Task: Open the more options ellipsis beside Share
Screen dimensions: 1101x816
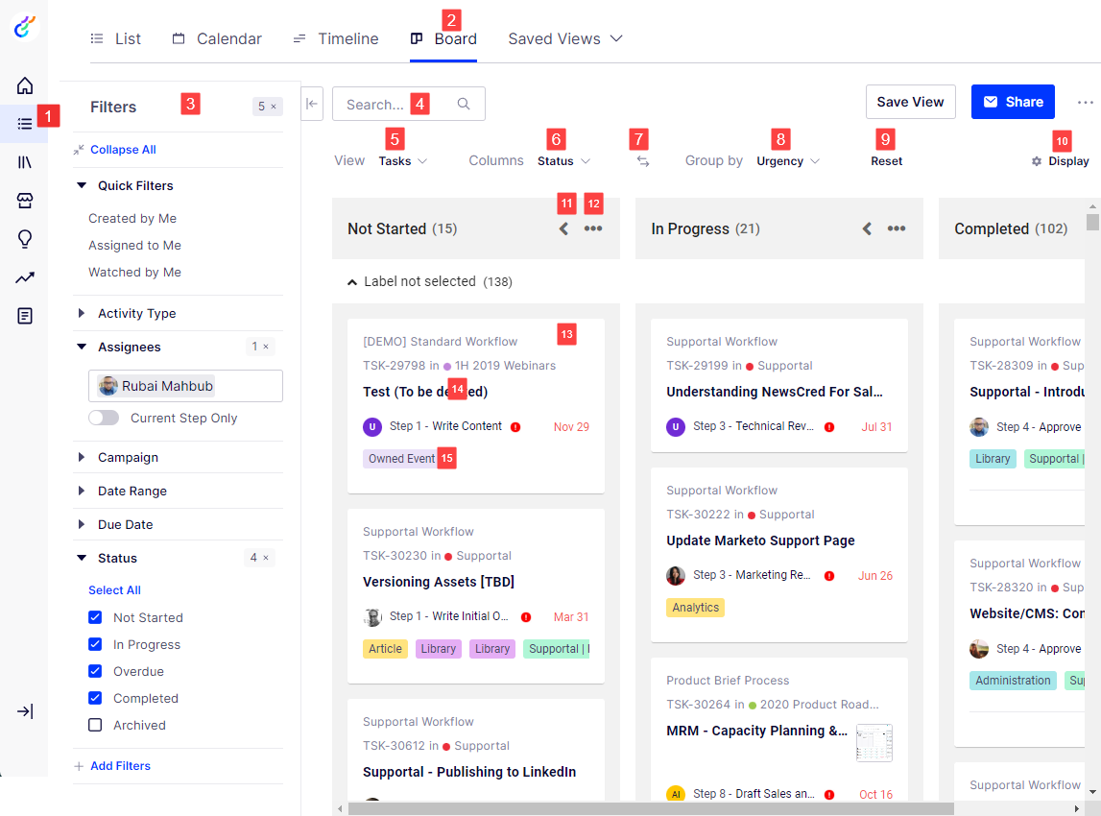Action: click(x=1085, y=103)
